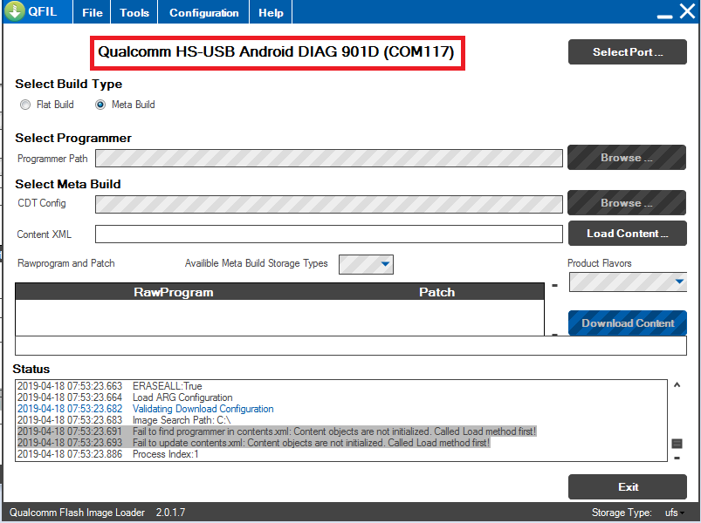Select the Meta Build radio button
This screenshot has width=701, height=523.
point(100,105)
